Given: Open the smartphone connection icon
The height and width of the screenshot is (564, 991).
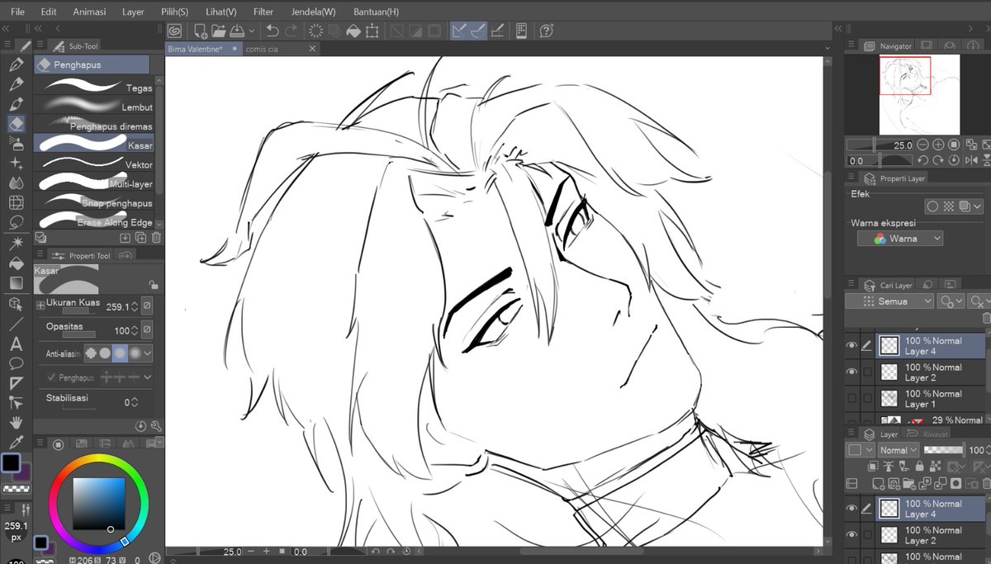Looking at the screenshot, I should pos(522,31).
